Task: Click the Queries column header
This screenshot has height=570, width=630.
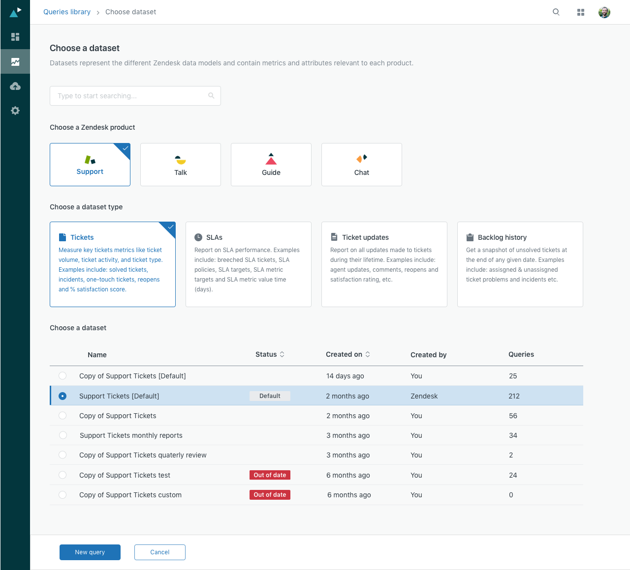Action: 521,354
